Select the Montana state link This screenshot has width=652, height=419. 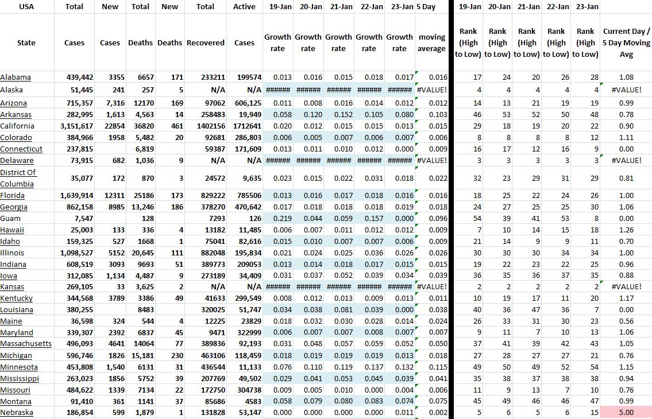pyautogui.click(x=16, y=401)
